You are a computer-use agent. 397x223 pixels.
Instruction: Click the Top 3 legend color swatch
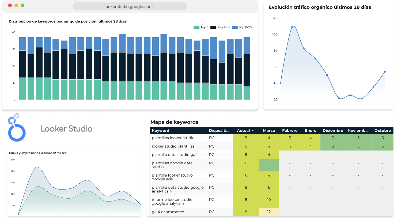(196, 27)
